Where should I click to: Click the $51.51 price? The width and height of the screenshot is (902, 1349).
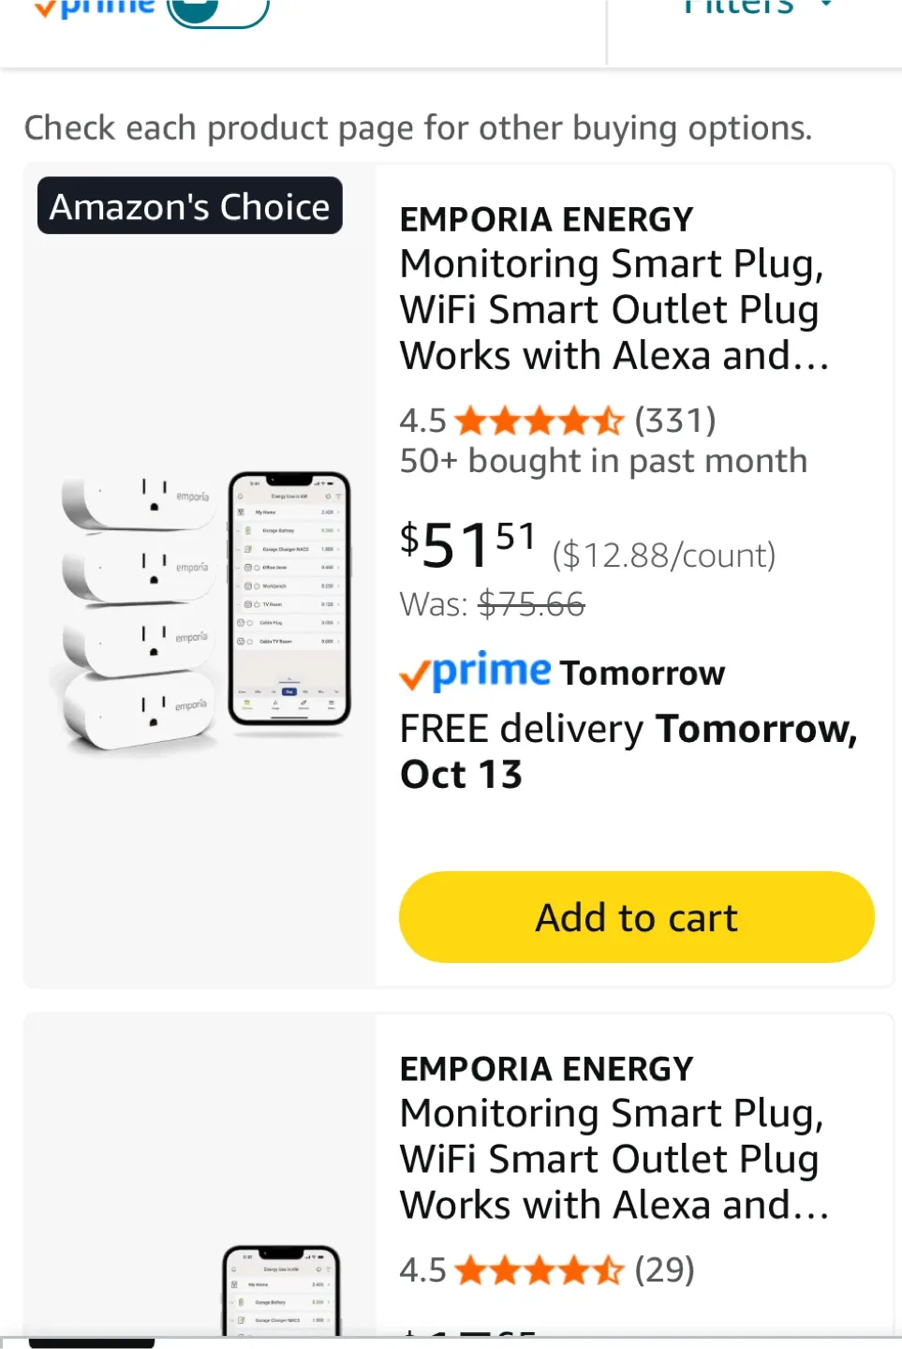[x=467, y=545]
